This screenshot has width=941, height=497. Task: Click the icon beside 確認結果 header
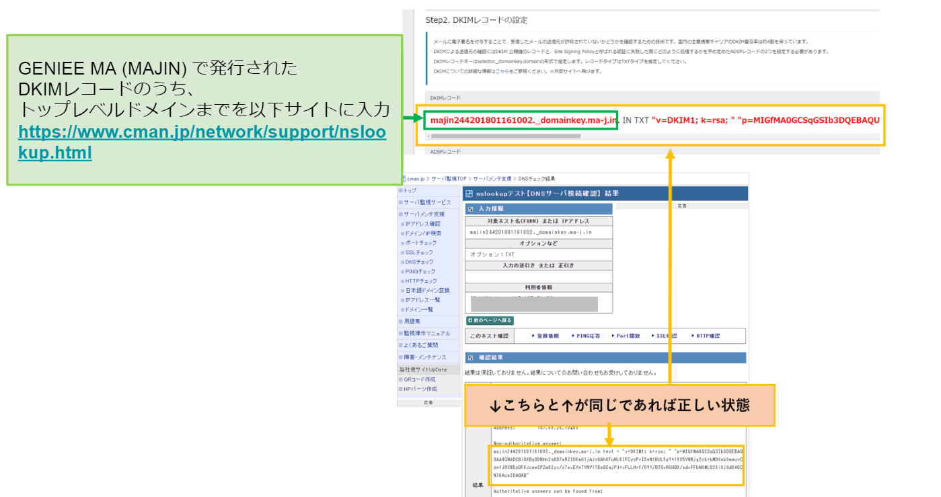(x=471, y=358)
